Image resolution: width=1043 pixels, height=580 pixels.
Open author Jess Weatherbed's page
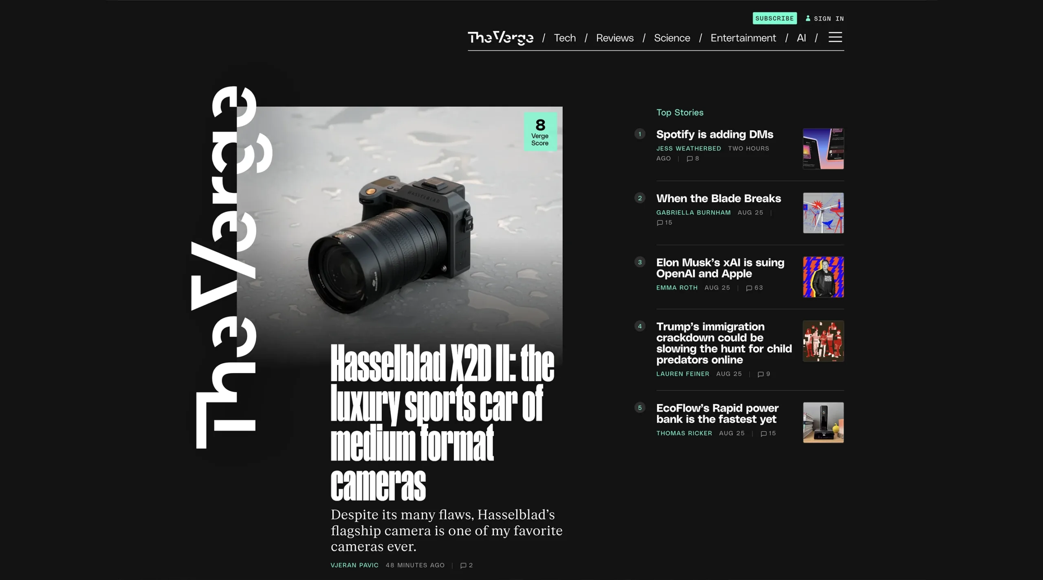pos(689,149)
